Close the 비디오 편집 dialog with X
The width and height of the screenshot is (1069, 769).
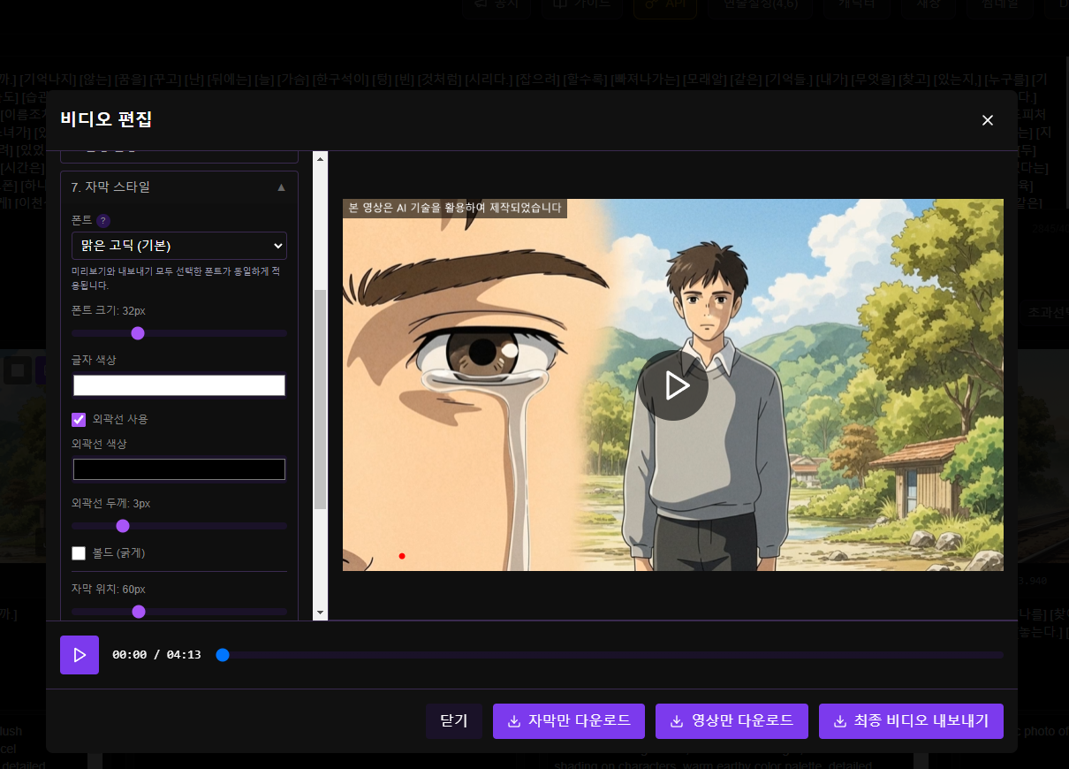tap(988, 120)
